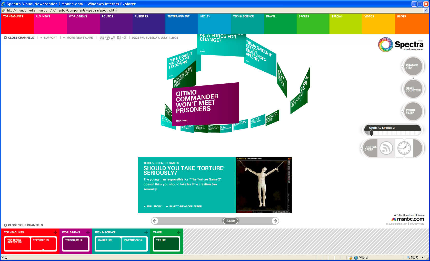Open the zoom level 100% control
Viewport: 430px width, 261px height.
pyautogui.click(x=415, y=257)
